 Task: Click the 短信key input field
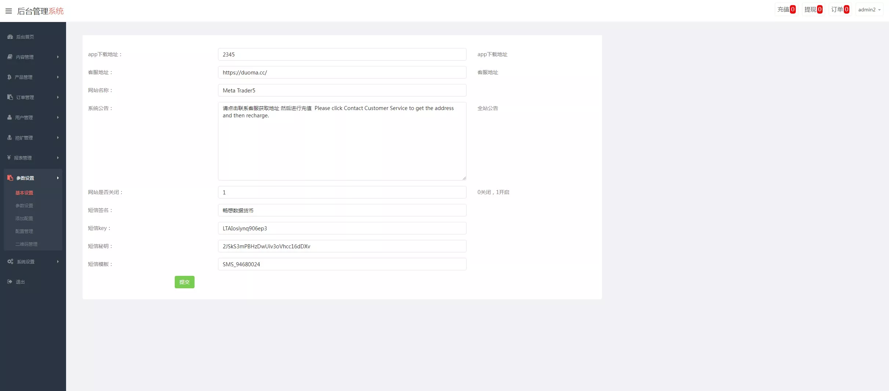click(x=342, y=228)
